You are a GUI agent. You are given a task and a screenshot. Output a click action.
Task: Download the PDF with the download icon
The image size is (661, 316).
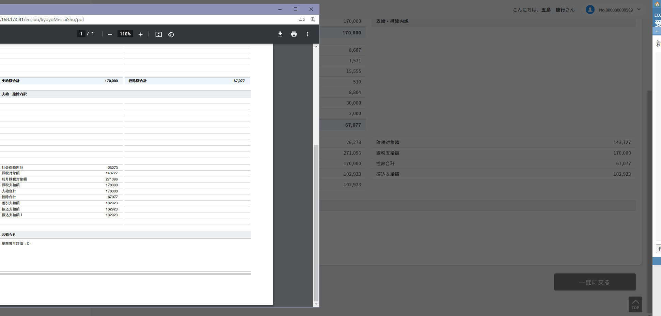(x=280, y=34)
